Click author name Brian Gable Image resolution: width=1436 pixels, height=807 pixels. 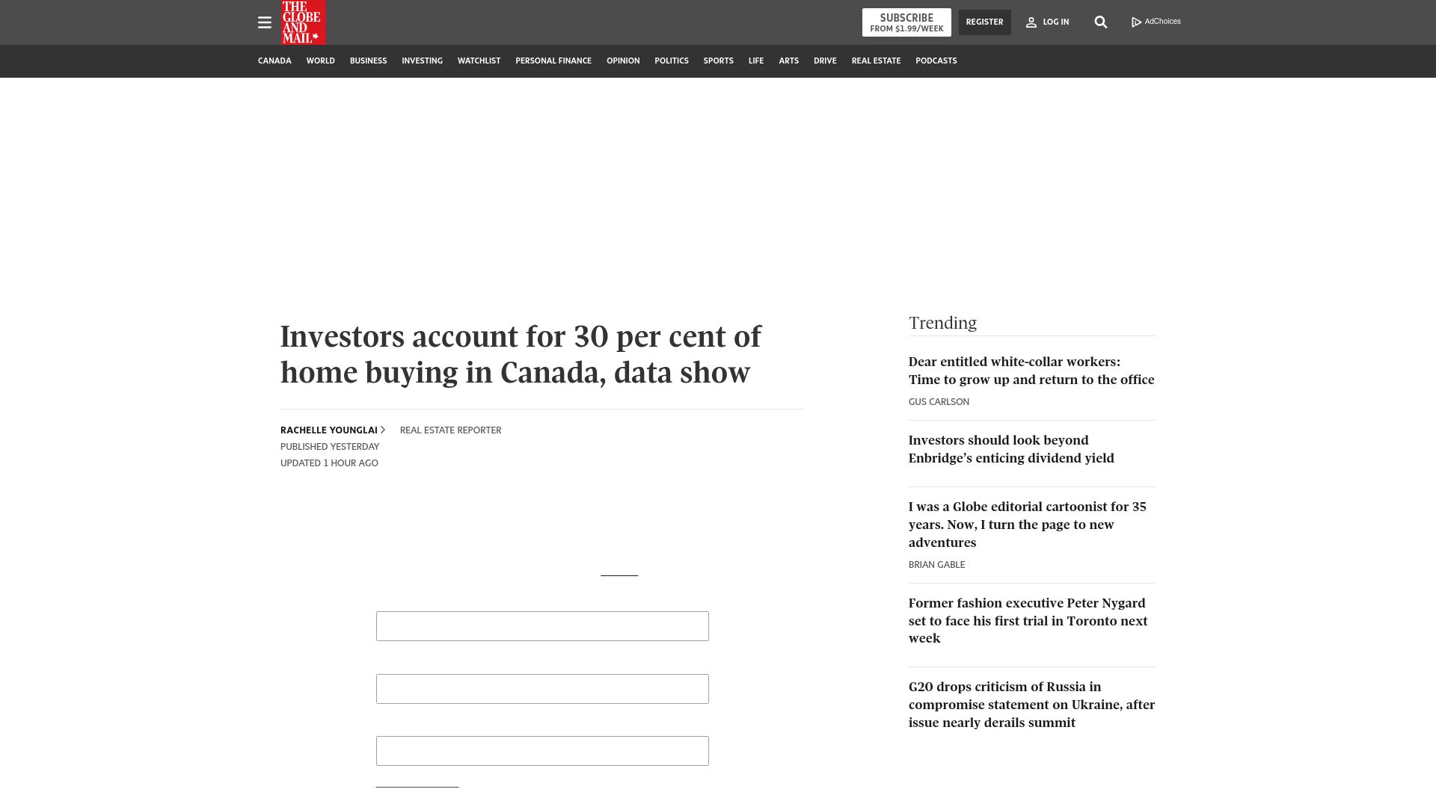click(x=936, y=565)
